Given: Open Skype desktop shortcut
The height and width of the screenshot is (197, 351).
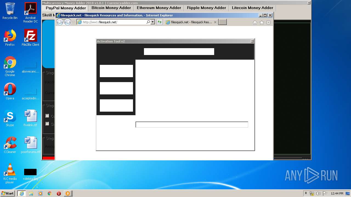Looking at the screenshot, I should point(10,118).
